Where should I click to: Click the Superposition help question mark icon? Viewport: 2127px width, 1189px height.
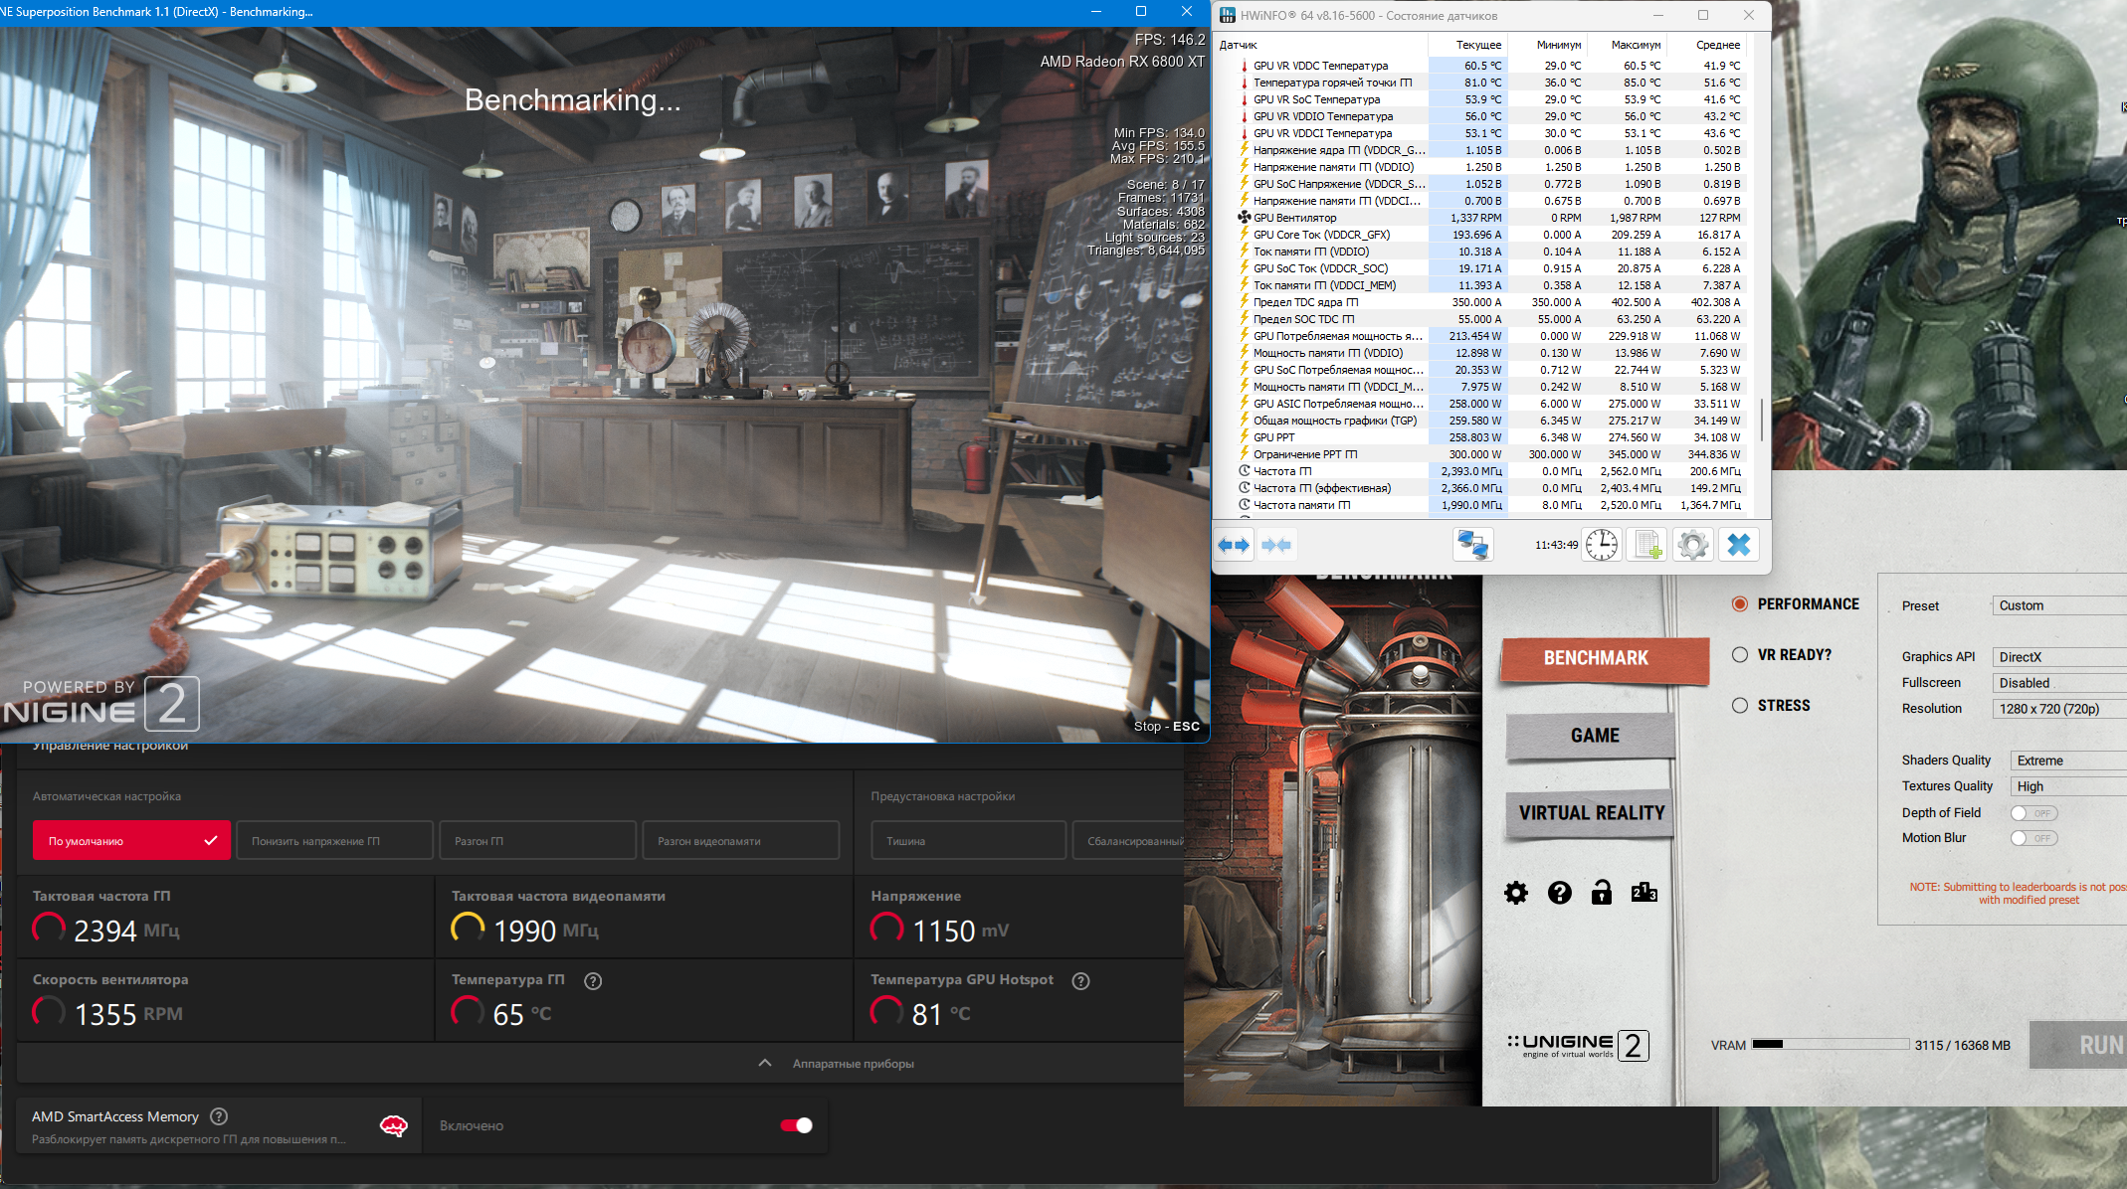(x=1559, y=893)
